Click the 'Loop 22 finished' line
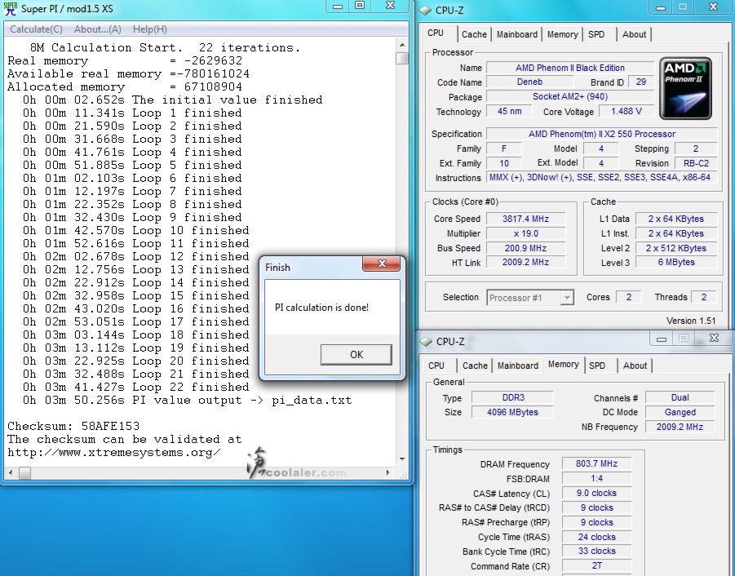 click(136, 387)
